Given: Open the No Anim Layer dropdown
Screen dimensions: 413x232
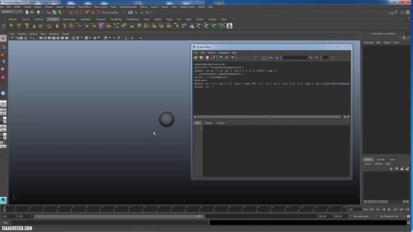Looking at the screenshot, I should 361,217.
